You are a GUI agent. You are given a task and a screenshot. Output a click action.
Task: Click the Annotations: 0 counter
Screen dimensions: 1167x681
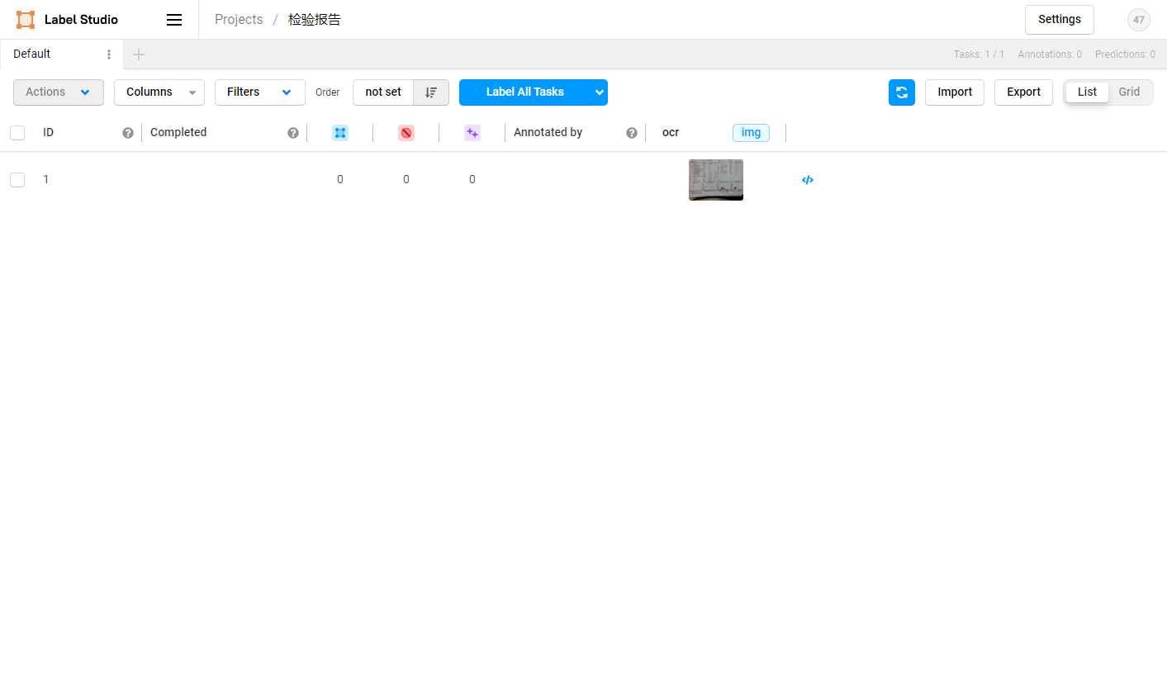[1050, 54]
